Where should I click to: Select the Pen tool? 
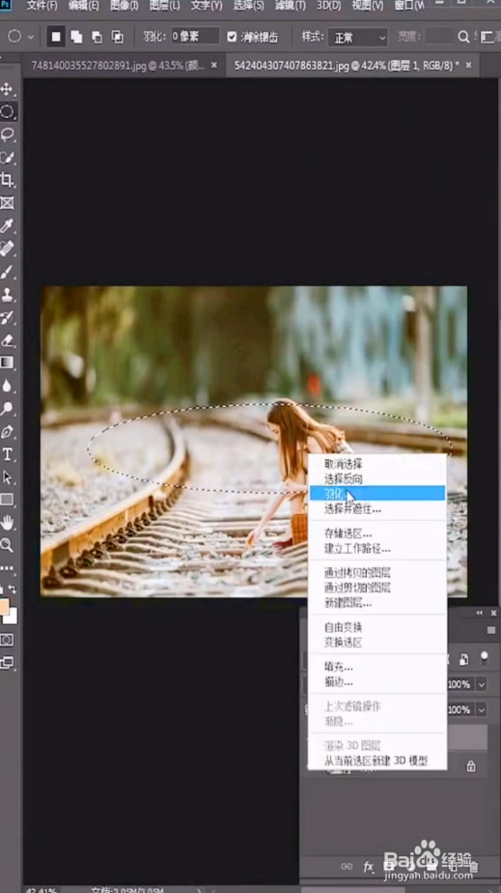coord(7,431)
